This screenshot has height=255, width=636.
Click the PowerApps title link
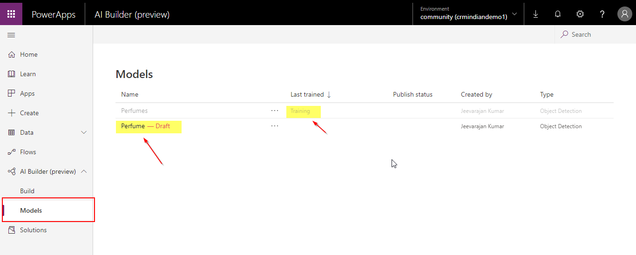[54, 14]
